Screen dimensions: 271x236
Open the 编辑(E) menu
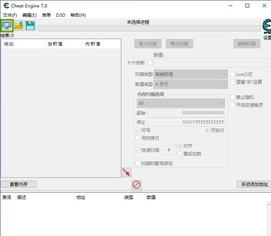click(x=29, y=15)
